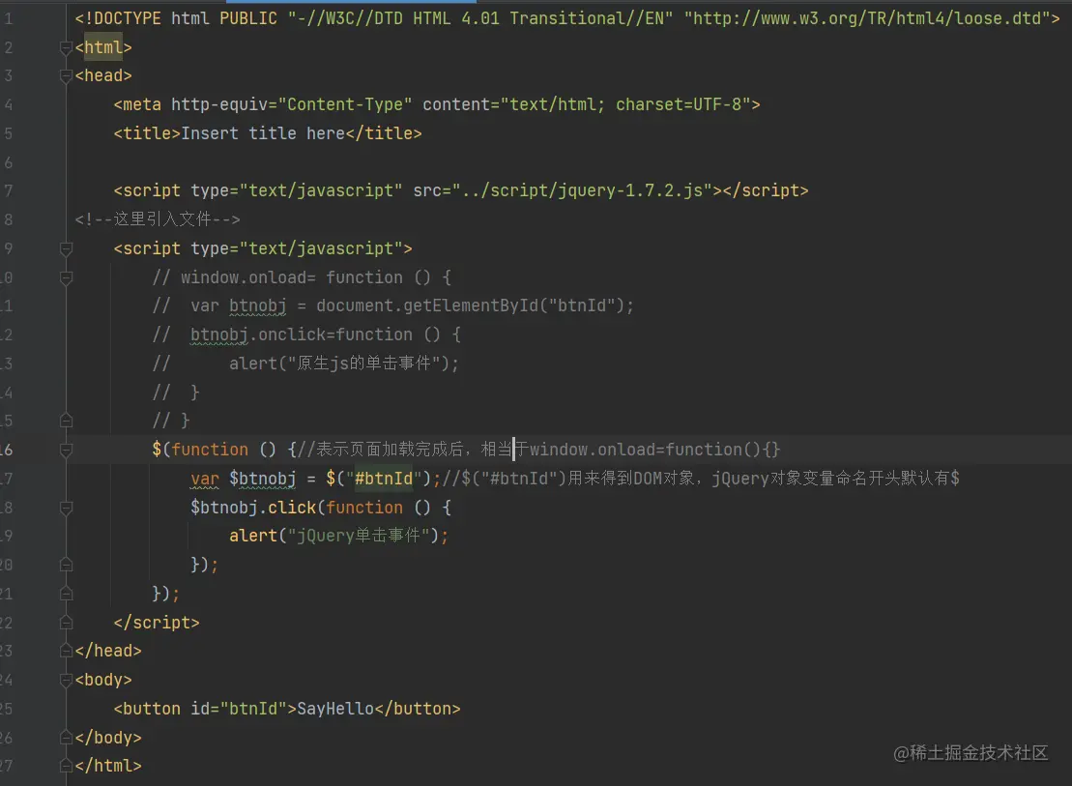Fold the $btnobj.click(function () { block
Image resolution: width=1072 pixels, height=786 pixels.
point(67,508)
